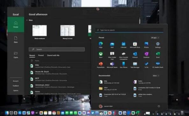Open App Store from the dock

pos(20,113)
